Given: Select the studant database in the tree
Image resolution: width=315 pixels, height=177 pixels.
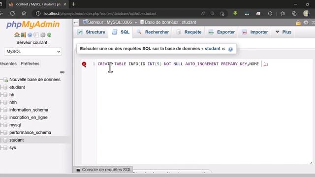Looking at the screenshot, I should point(16,140).
